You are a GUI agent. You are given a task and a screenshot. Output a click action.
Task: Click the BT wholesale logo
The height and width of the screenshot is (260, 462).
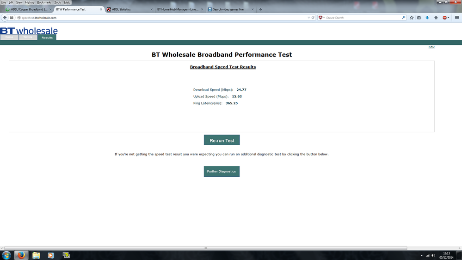pos(29,31)
